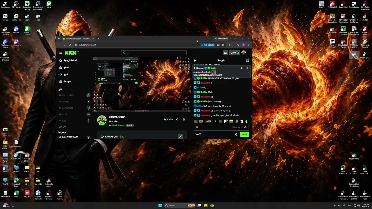
Task: Click the chat message input field
Action: point(221,127)
